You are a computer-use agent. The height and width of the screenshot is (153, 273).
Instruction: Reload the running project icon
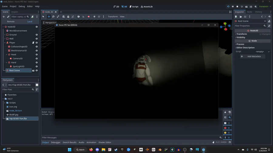point(228,7)
